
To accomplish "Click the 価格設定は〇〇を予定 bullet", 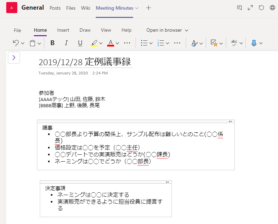I will (98, 147).
